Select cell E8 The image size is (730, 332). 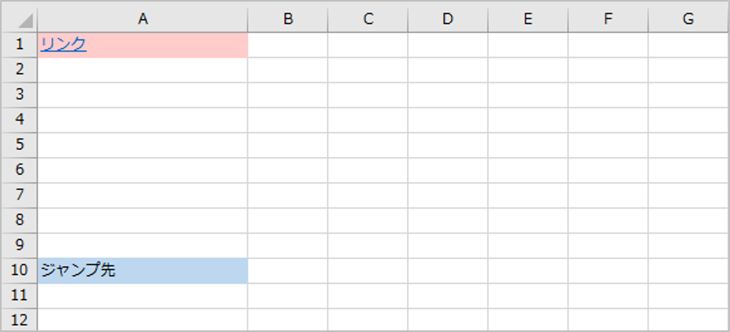coord(528,221)
